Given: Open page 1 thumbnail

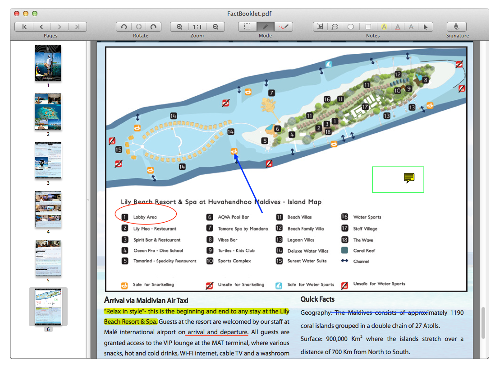Looking at the screenshot, I should pyautogui.click(x=48, y=63).
